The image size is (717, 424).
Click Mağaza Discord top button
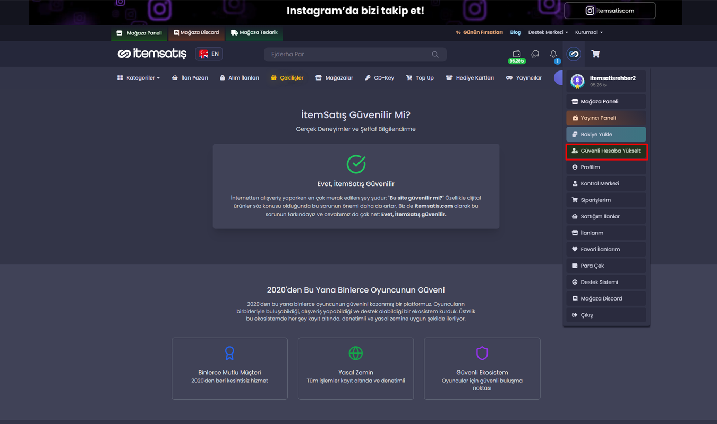point(197,33)
